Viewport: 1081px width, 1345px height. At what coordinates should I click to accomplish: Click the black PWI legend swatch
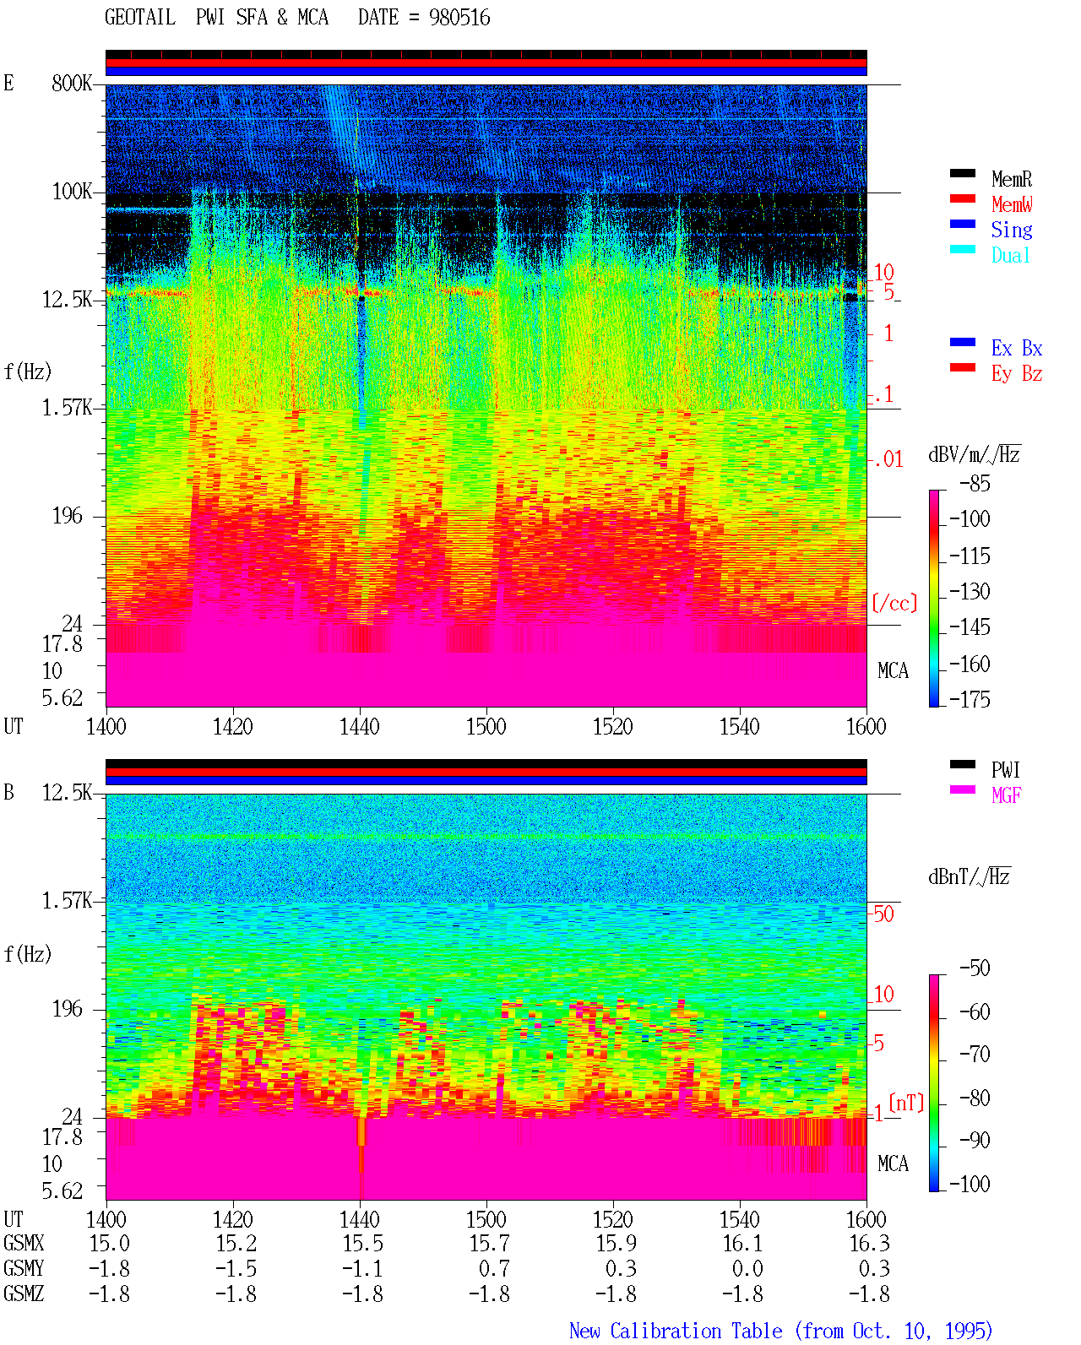(x=963, y=764)
